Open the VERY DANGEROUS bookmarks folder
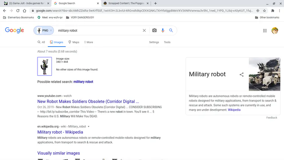284x160 pixels. [80, 17]
